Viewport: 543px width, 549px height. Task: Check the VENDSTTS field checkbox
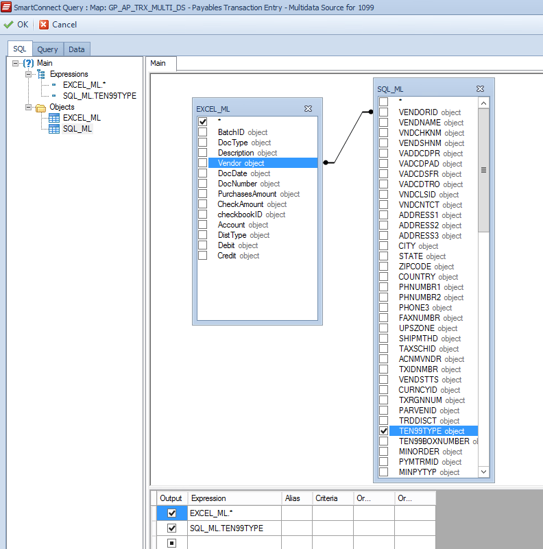[x=384, y=379]
